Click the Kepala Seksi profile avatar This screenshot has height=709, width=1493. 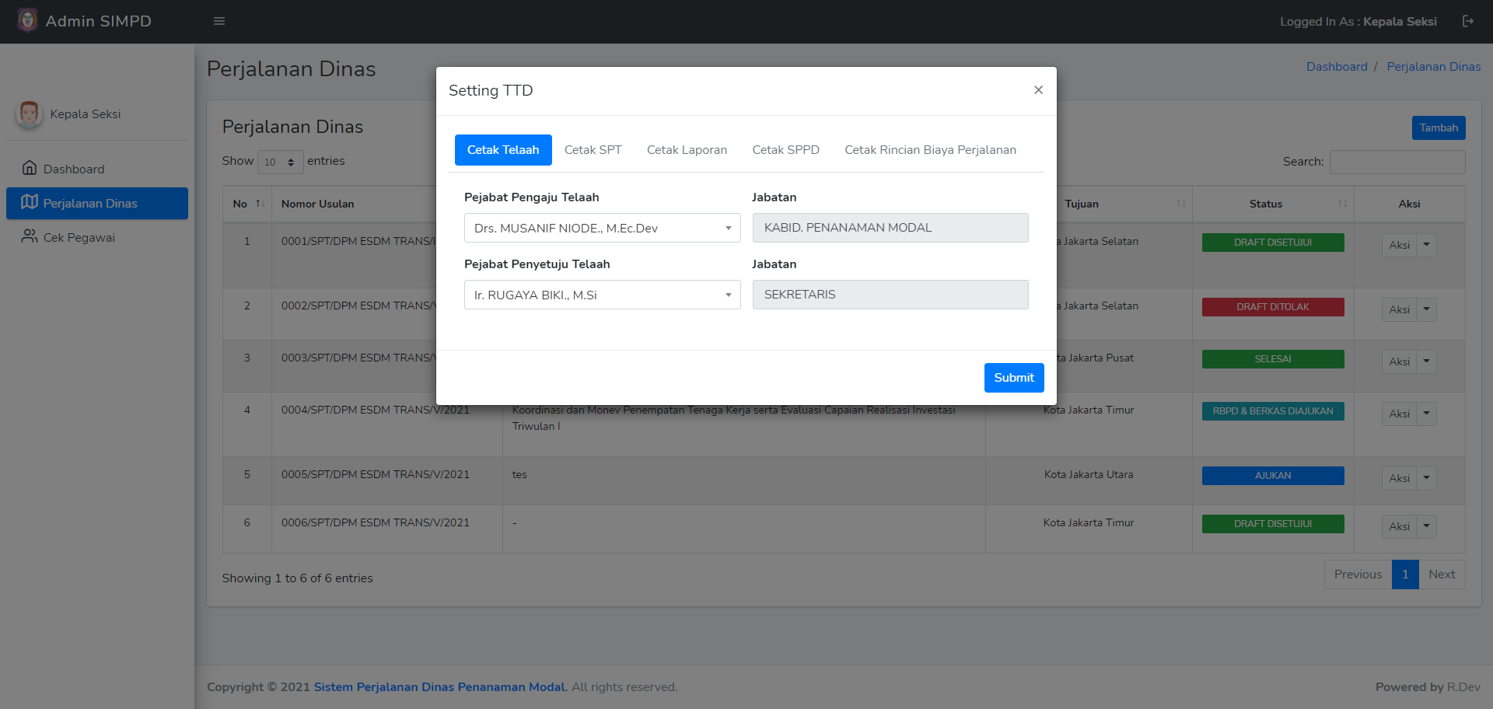28,114
